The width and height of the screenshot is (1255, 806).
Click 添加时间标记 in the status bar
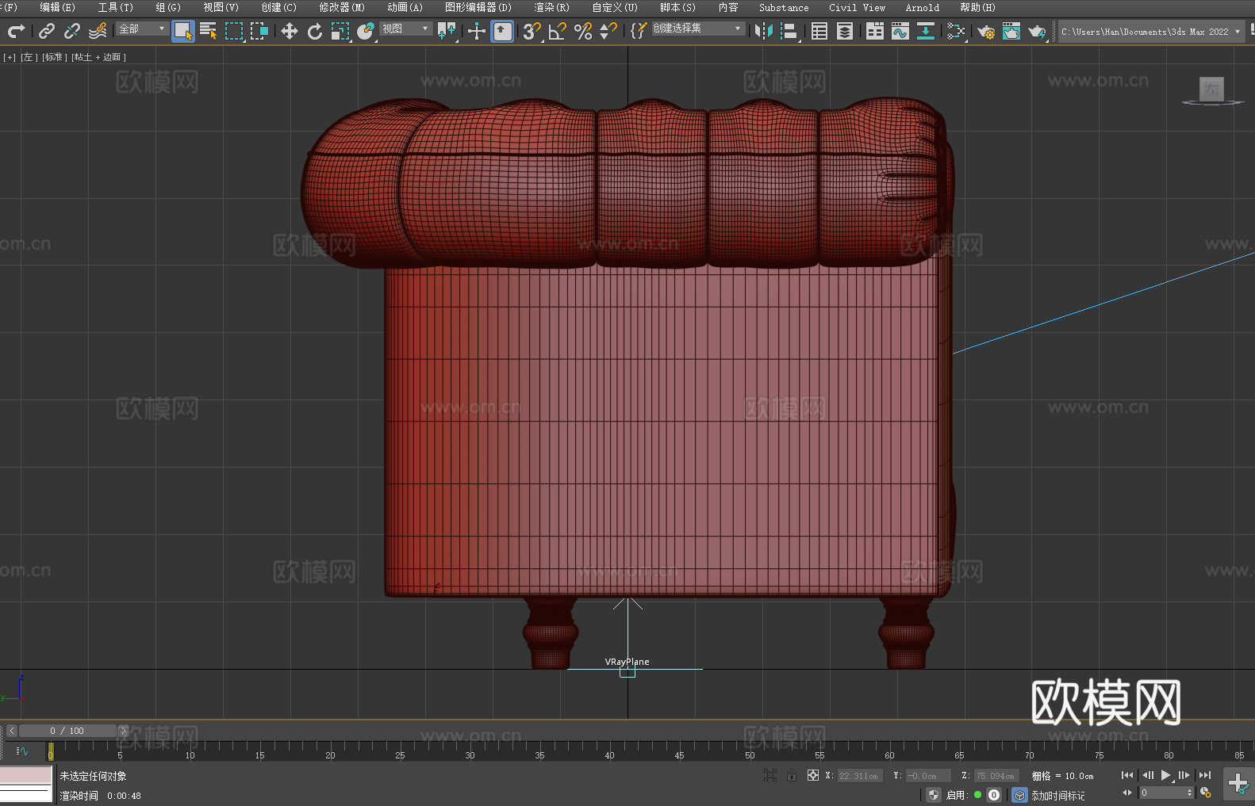1057,795
